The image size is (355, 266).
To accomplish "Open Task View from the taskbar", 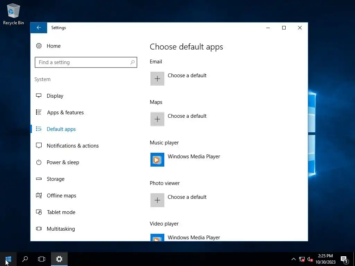I will [x=42, y=259].
